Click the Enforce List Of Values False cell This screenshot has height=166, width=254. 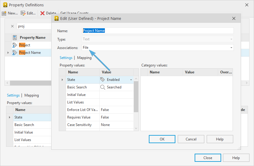[x=116, y=110]
